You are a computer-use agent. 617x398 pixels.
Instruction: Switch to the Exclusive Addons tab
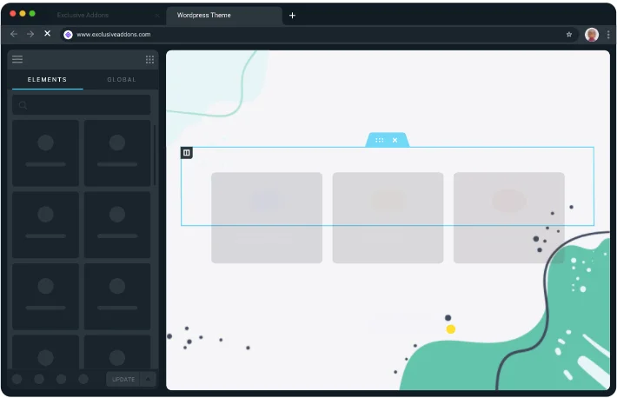click(83, 15)
